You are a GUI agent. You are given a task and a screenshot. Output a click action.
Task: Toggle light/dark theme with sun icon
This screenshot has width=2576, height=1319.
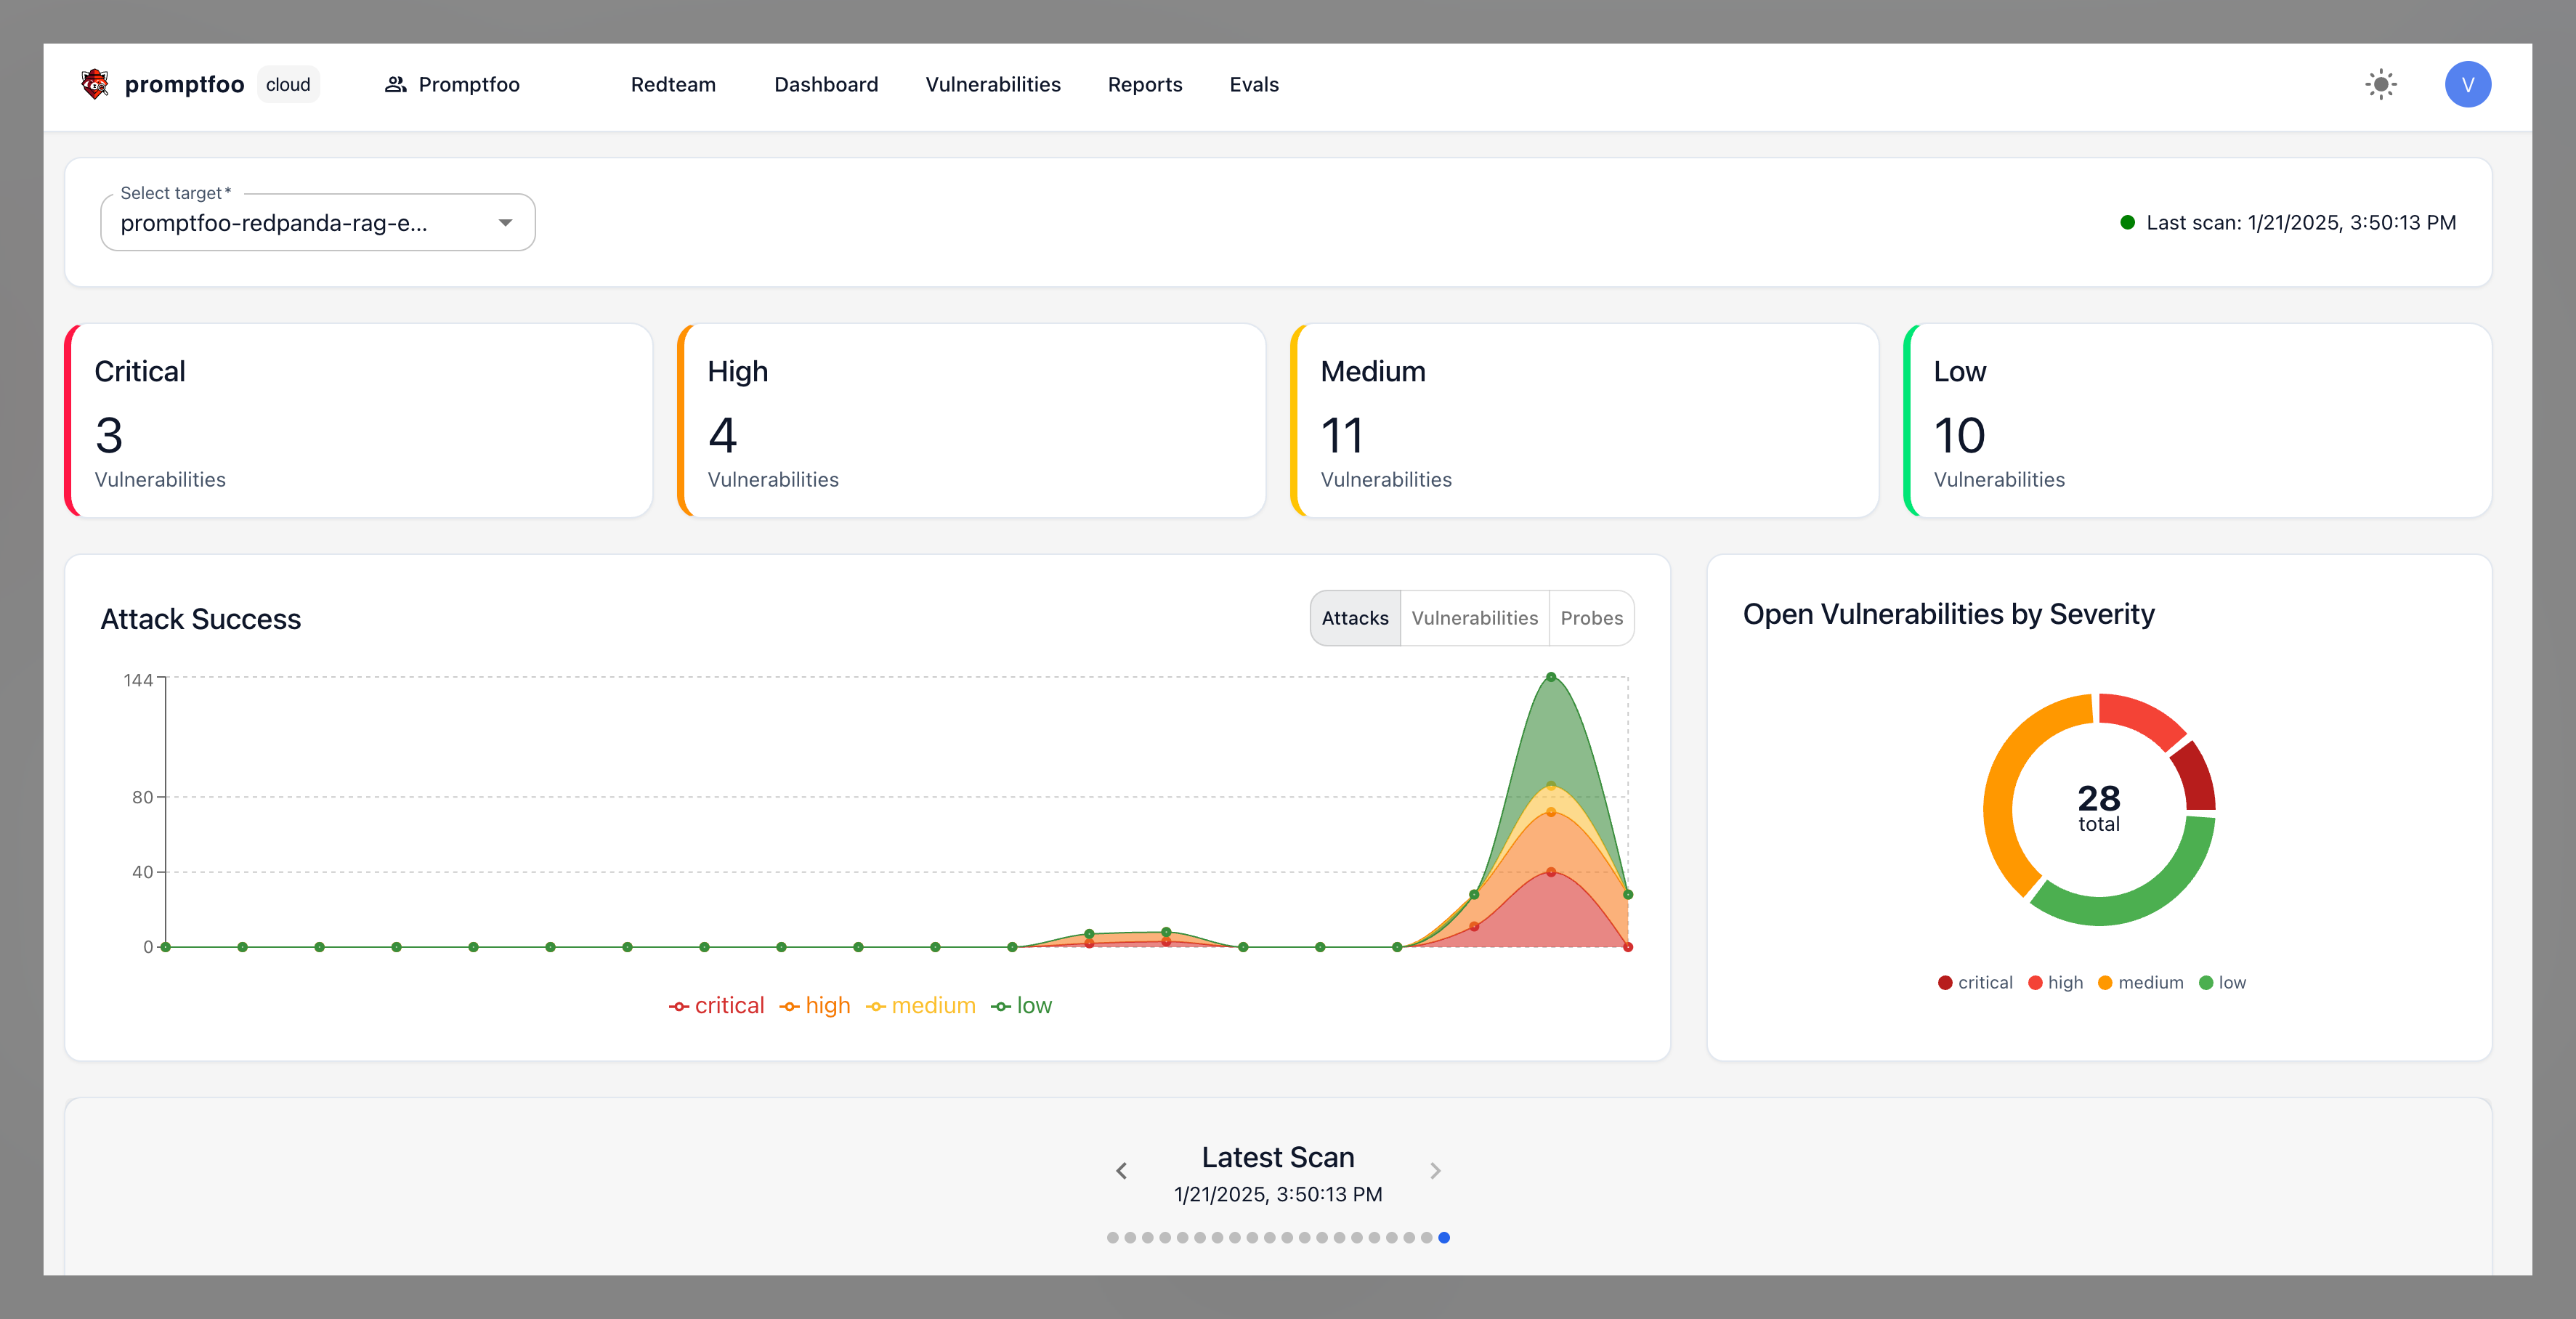[2382, 84]
